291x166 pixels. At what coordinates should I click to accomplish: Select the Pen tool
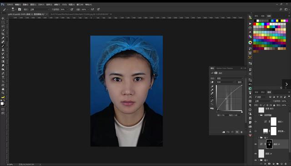[3, 73]
